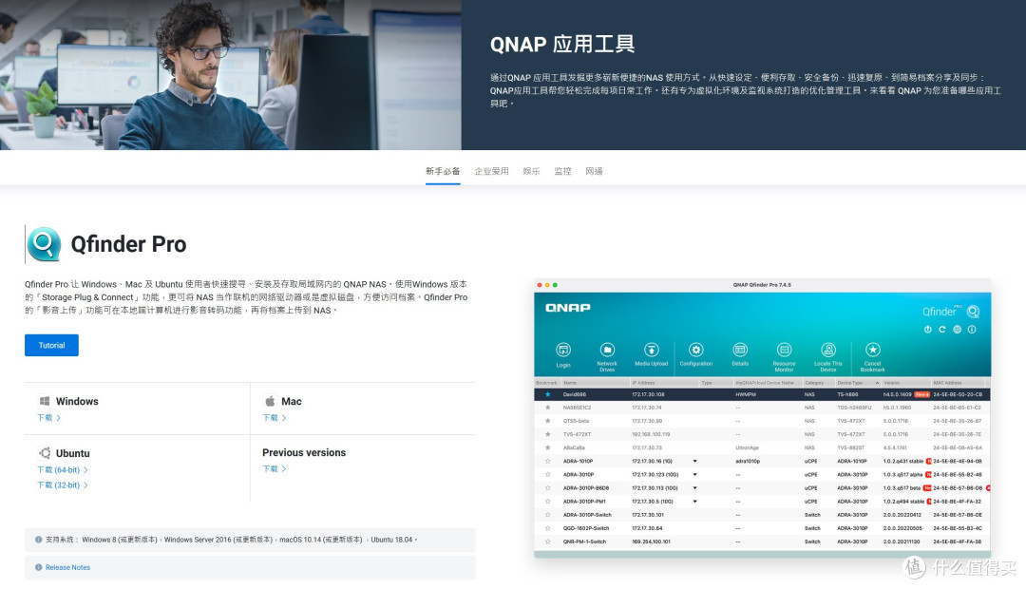Toggle bookmark star for TVS-472XT row
Screen dimensions: 1026x589
[x=548, y=434]
